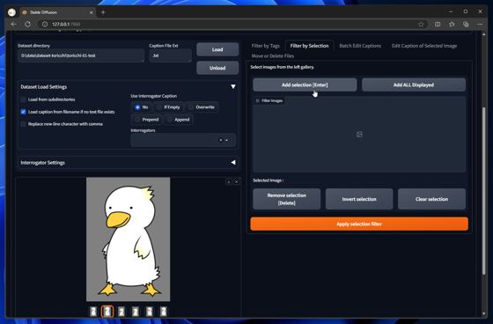Apply selection filter with the orange button
Screen dimensions: 493x324
pyautogui.click(x=359, y=224)
